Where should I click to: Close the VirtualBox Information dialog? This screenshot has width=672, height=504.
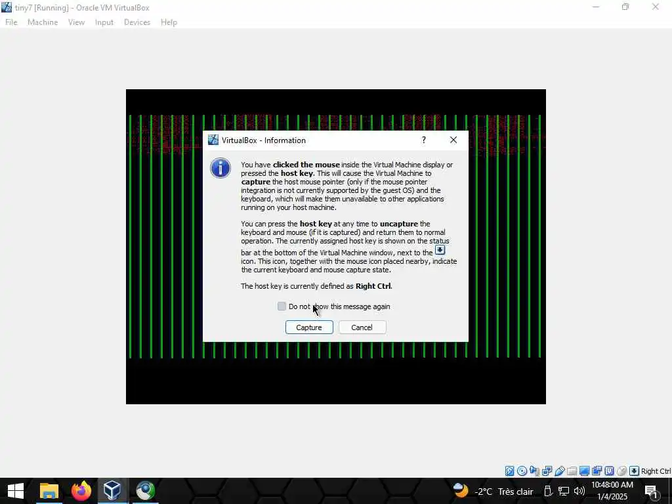[x=453, y=140]
